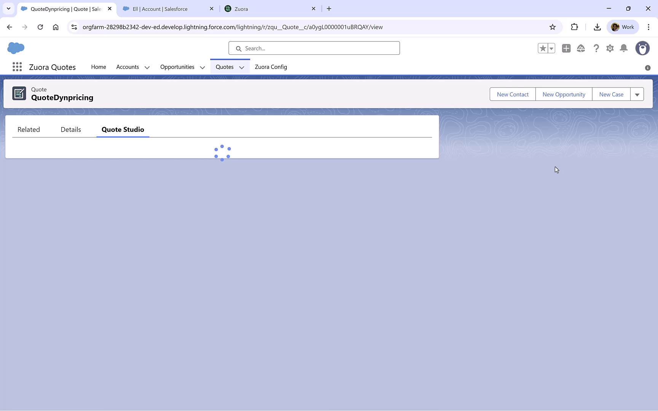658x411 pixels.
Task: Expand the Accounts navigation dropdown
Action: pos(147,67)
